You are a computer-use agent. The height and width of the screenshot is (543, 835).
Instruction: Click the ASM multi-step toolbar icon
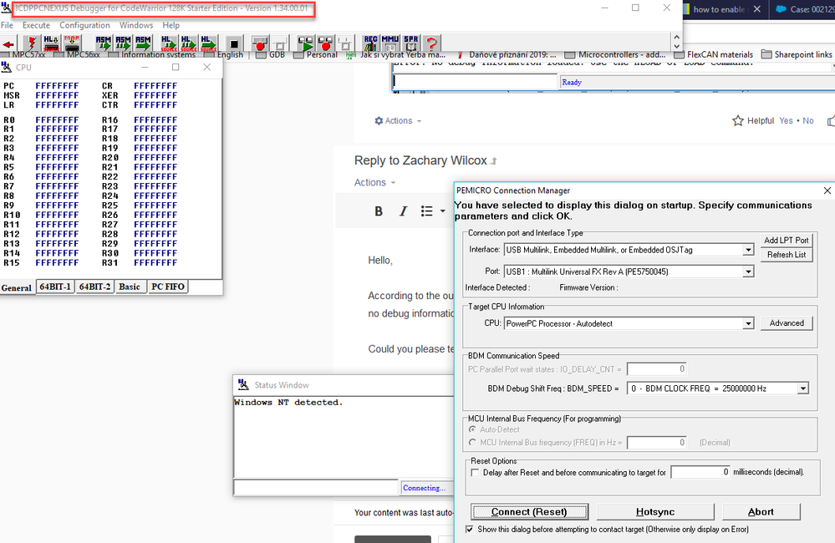pyautogui.click(x=124, y=43)
